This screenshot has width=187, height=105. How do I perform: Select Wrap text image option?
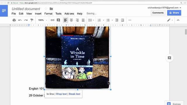coord(61,94)
